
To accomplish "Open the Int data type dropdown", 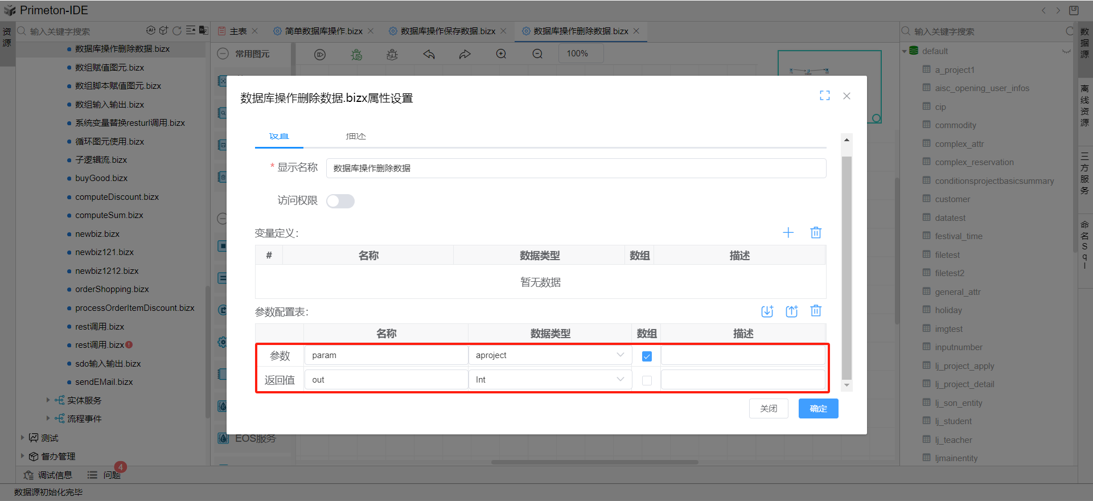I will coord(550,380).
